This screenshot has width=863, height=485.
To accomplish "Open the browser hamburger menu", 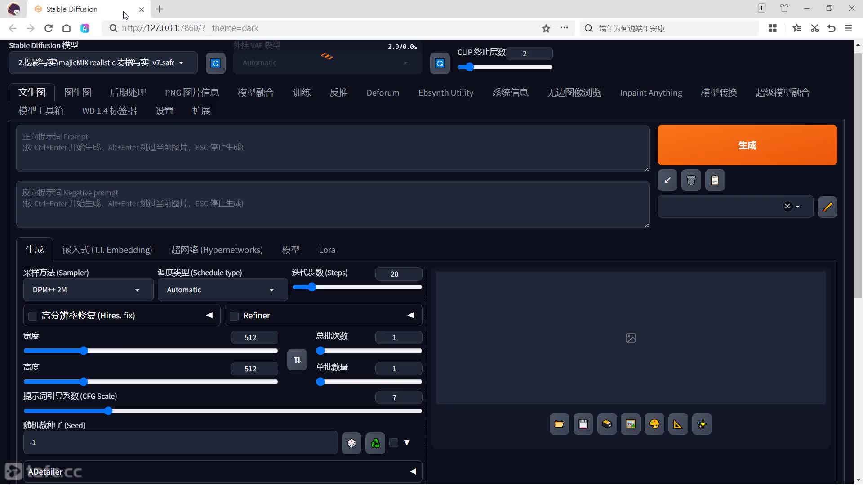I will point(849,28).
